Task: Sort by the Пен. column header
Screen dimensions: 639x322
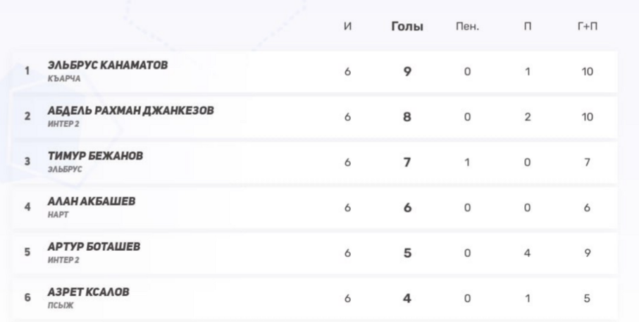Action: coord(467,27)
